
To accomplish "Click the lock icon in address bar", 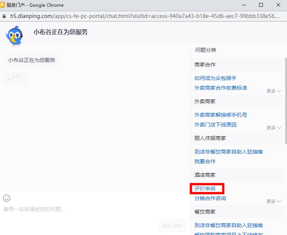I will click(x=4, y=16).
